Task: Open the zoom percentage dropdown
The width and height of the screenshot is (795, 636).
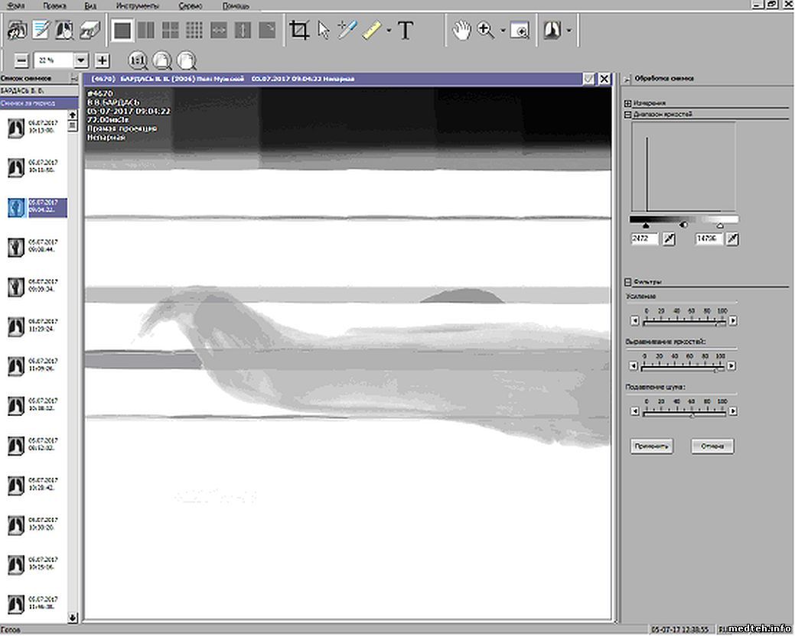Action: pyautogui.click(x=81, y=60)
